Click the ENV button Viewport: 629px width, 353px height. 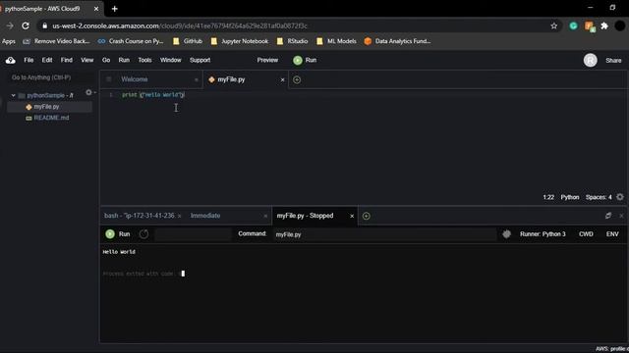612,233
